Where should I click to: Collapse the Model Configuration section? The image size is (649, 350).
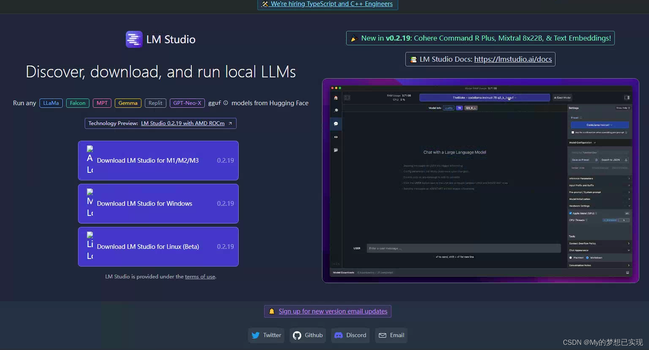[x=599, y=142]
